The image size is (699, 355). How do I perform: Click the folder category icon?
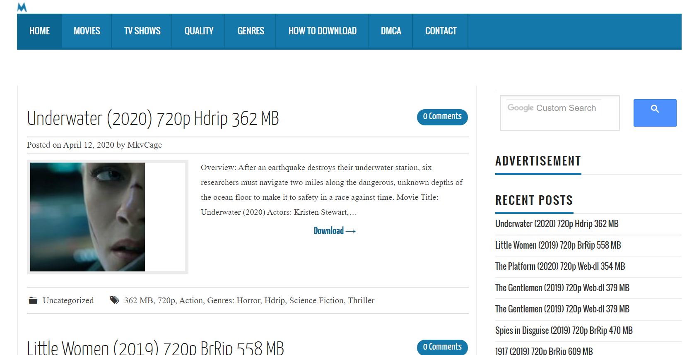click(x=33, y=300)
